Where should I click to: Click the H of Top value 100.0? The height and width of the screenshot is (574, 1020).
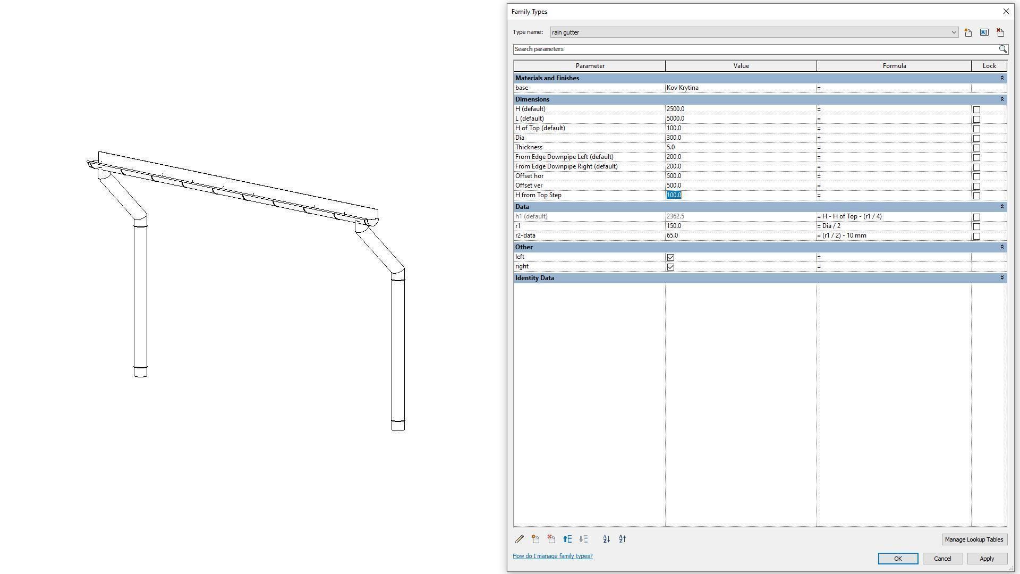click(741, 129)
